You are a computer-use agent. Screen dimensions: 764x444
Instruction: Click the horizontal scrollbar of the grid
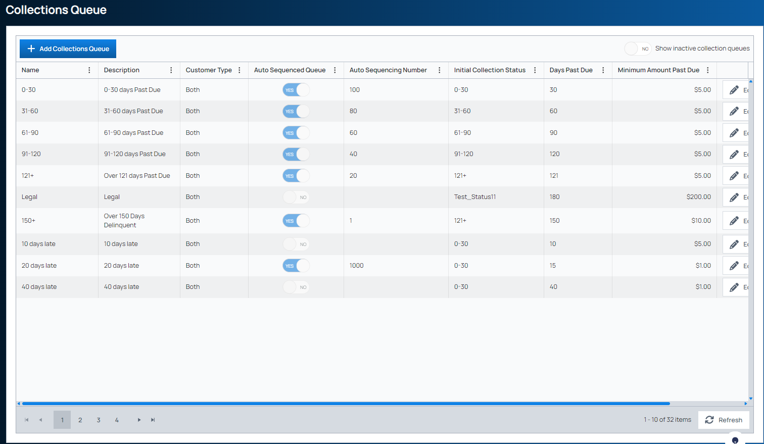[x=346, y=404]
